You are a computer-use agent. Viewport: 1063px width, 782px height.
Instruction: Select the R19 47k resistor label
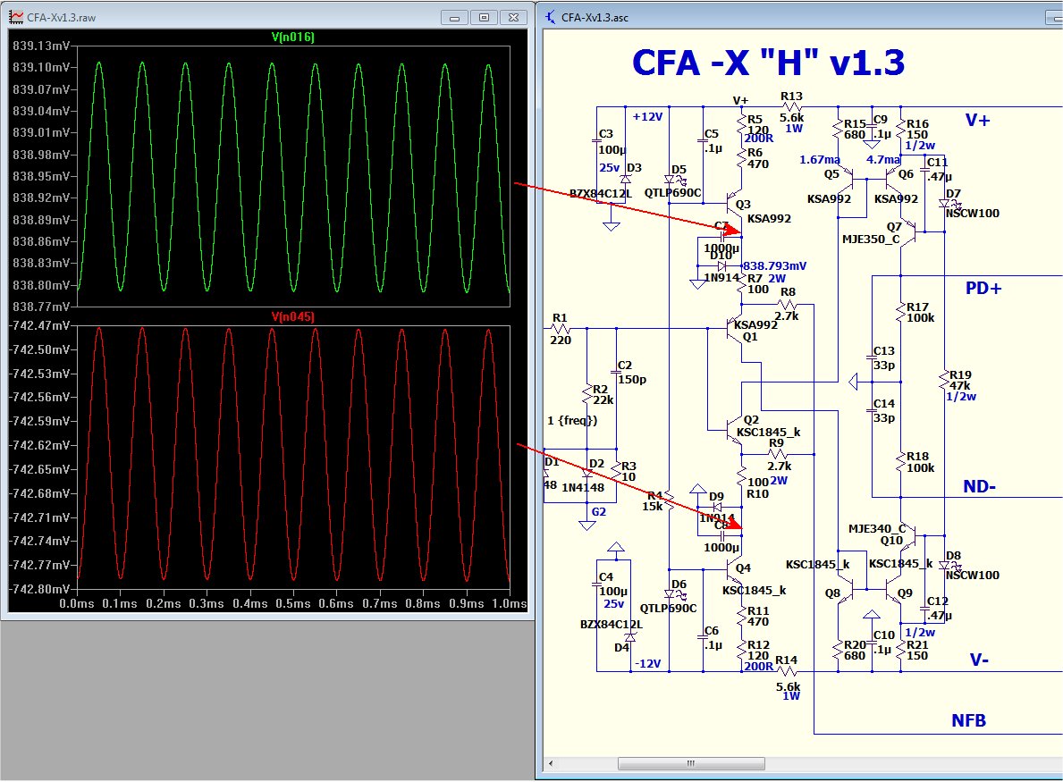(960, 380)
